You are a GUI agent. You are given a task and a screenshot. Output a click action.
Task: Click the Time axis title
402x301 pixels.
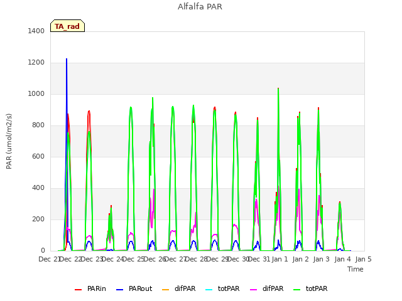(356, 269)
